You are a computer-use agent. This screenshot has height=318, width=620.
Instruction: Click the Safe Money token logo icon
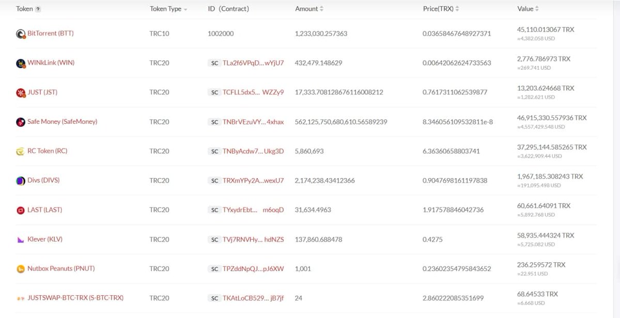click(x=21, y=122)
